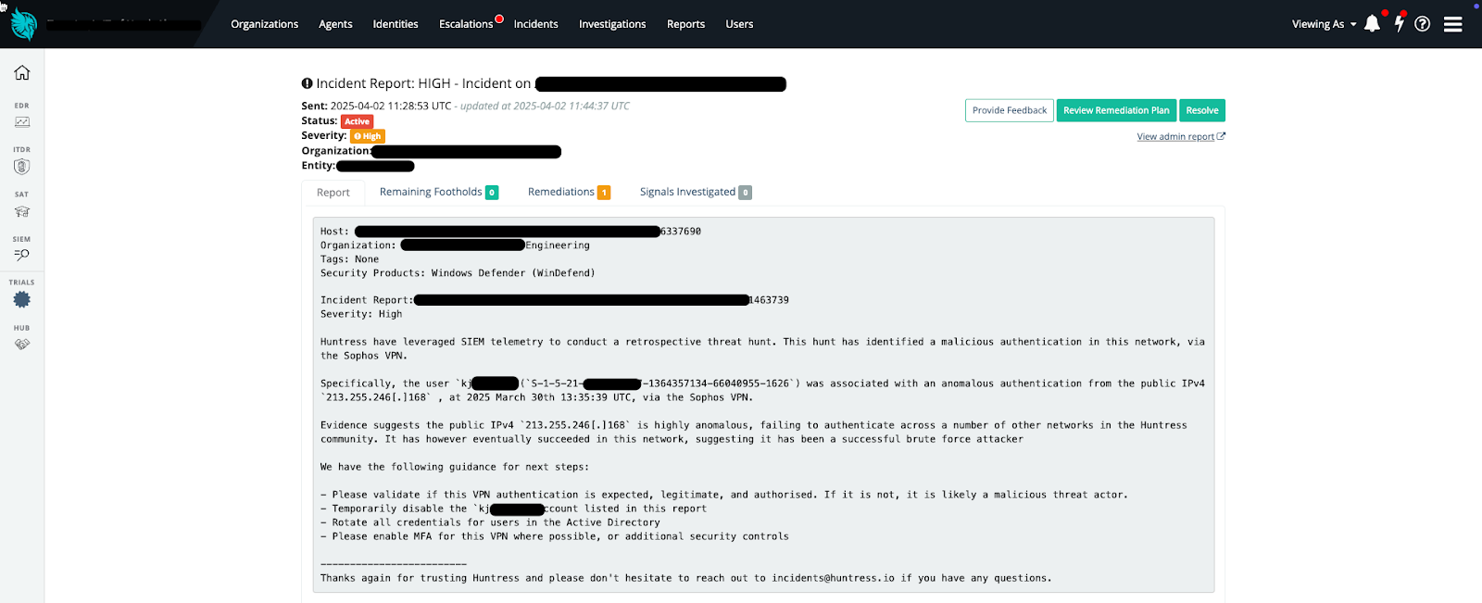The height and width of the screenshot is (603, 1482).
Task: Click the lightning bolt icon in header
Action: [x=1399, y=24]
